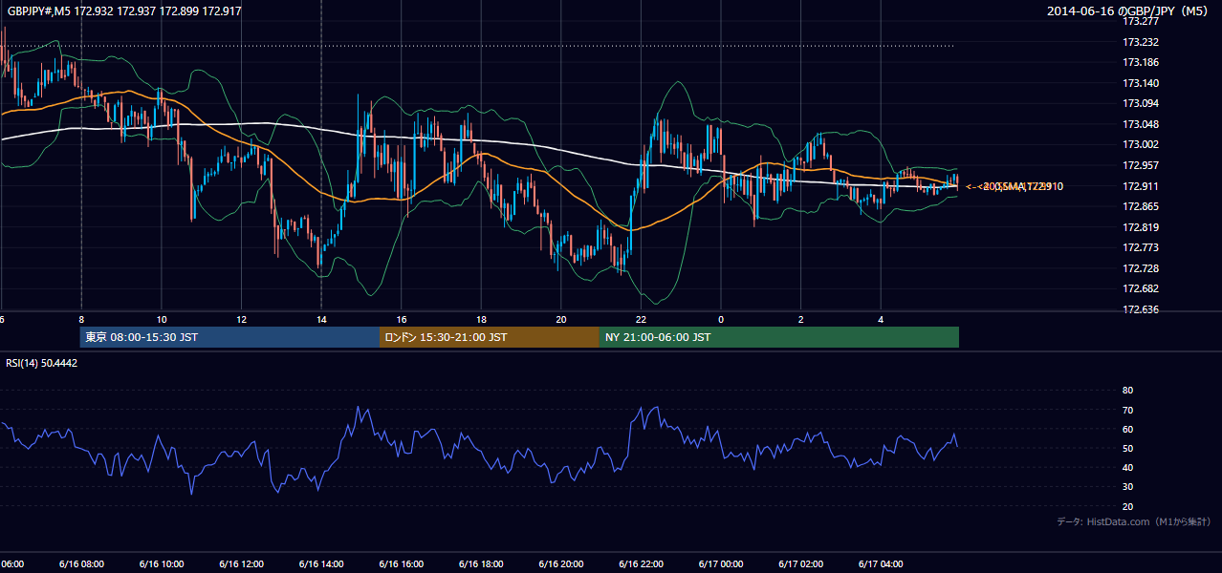Image resolution: width=1222 pixels, height=573 pixels.
Task: Click the 6/17 04:00 bottom date label
Action: click(x=881, y=564)
